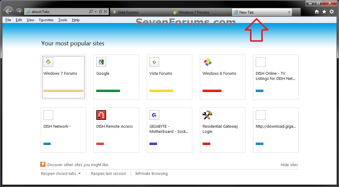Click the tan bar on Windows 7 Forums tile

(63, 91)
